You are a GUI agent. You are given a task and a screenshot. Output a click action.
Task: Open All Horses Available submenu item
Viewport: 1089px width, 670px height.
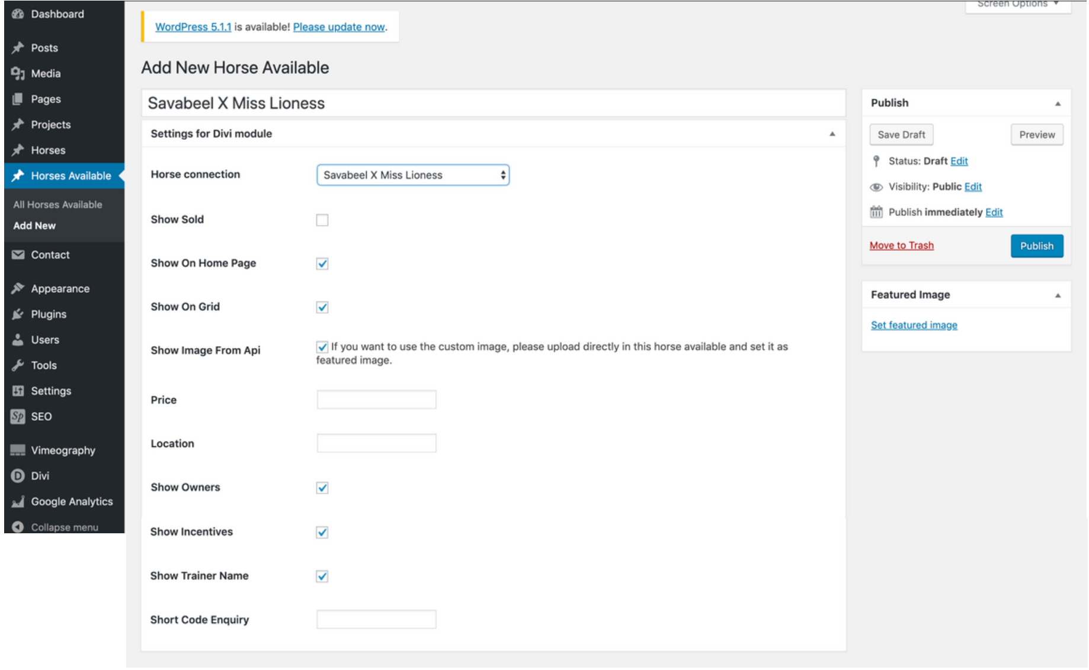(57, 205)
